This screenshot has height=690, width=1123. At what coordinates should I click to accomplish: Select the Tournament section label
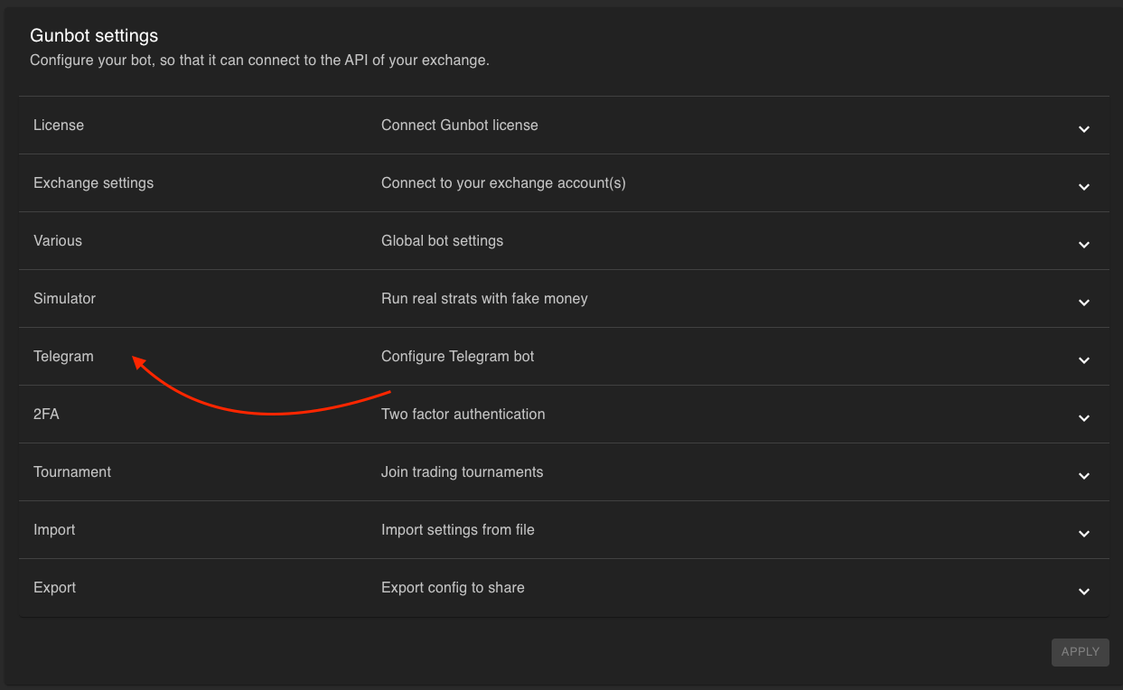point(72,472)
